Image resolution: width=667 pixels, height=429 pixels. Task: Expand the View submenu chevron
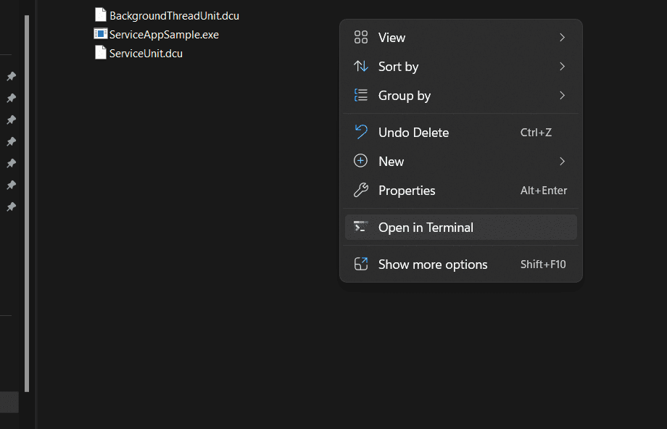(x=562, y=38)
